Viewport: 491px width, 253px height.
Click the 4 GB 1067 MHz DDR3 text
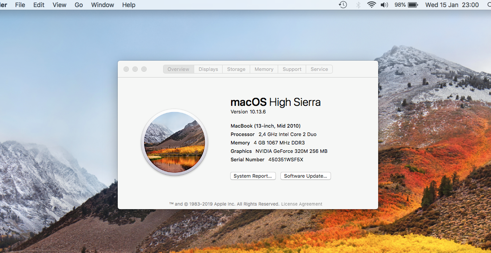pyautogui.click(x=279, y=143)
